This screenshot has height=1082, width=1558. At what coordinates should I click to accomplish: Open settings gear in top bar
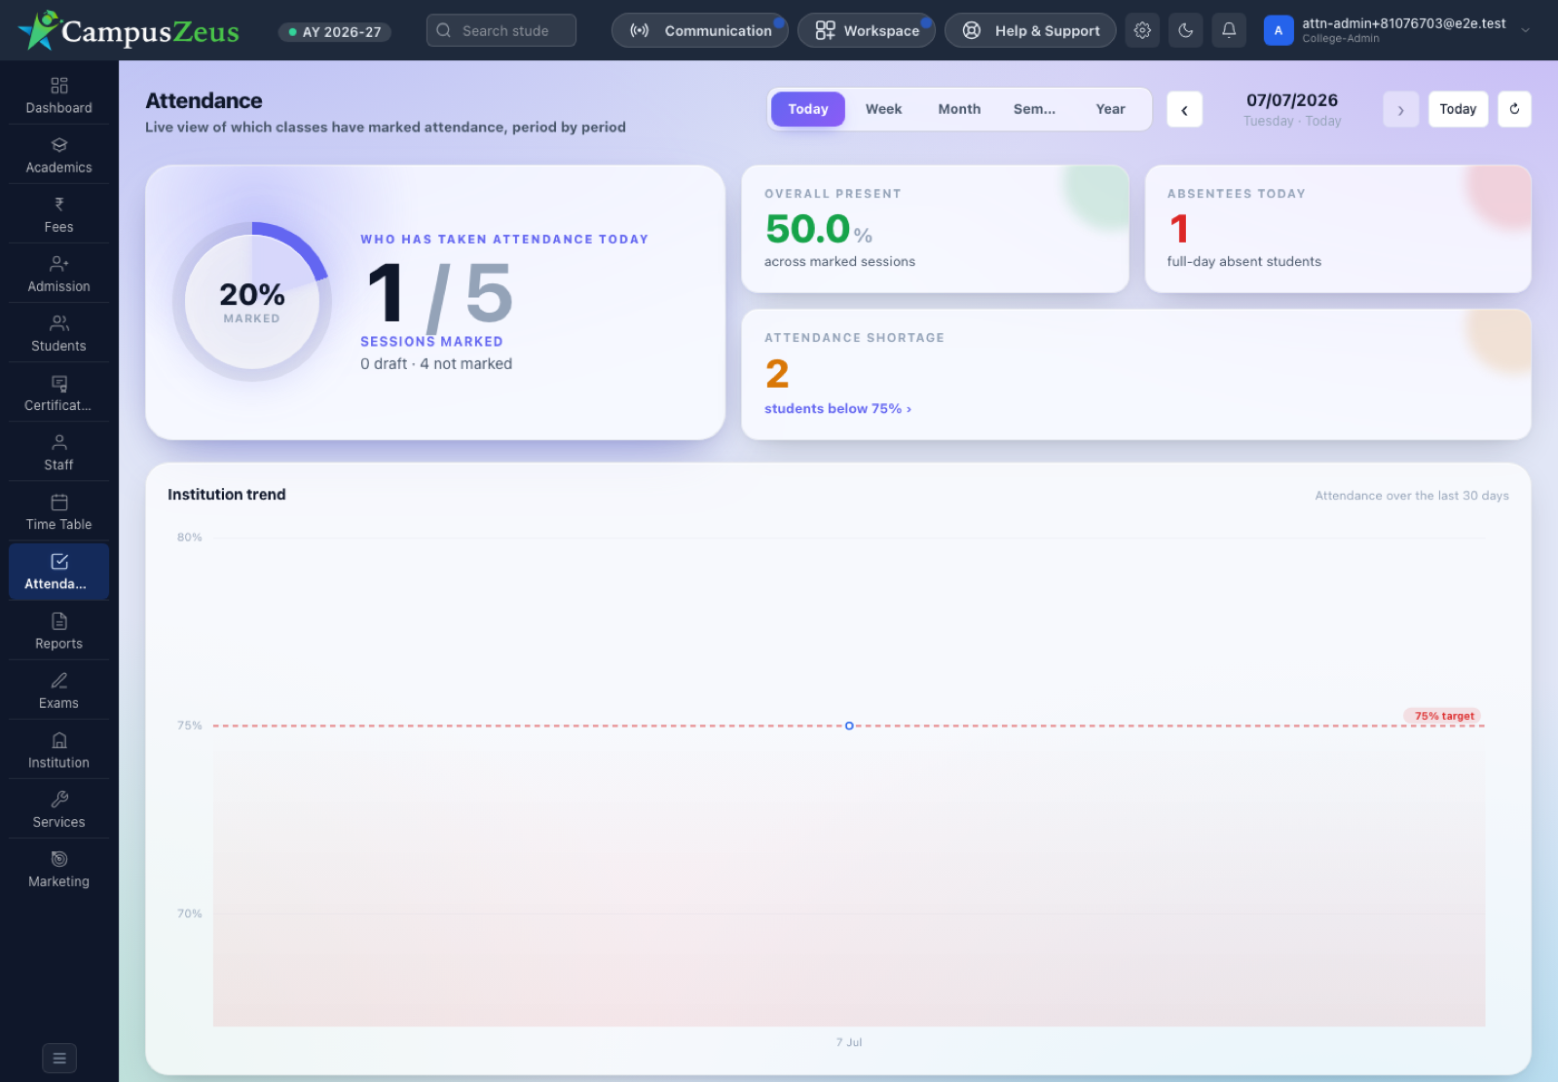1142,30
